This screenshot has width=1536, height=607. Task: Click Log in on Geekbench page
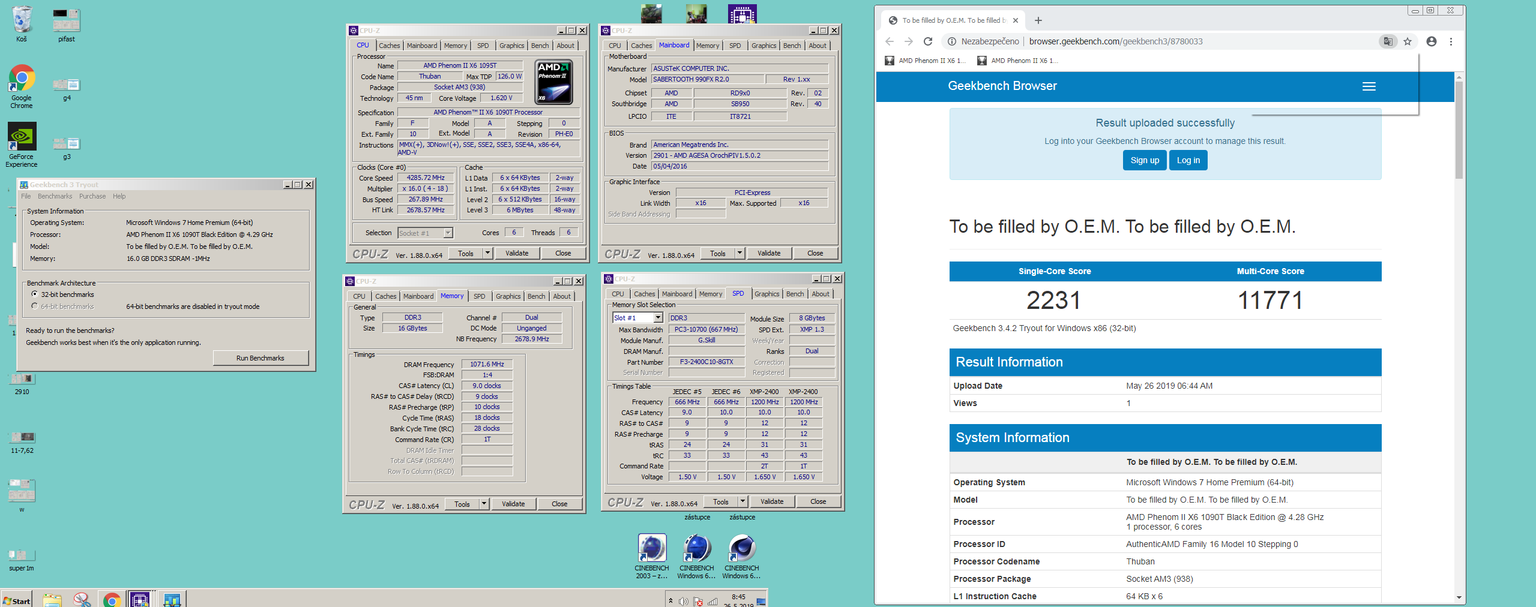1188,160
